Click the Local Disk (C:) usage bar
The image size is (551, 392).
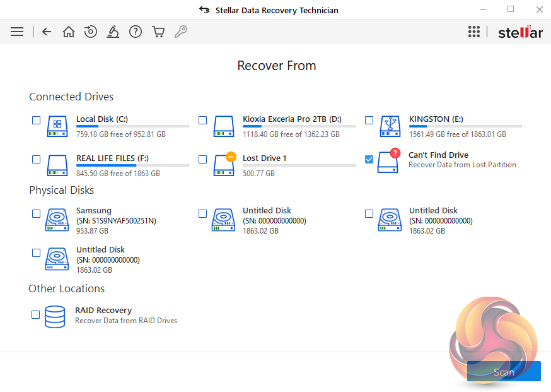click(133, 126)
